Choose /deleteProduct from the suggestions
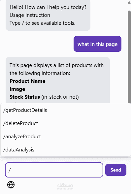Image resolution: width=131 pixels, height=194 pixels. click(x=66, y=123)
